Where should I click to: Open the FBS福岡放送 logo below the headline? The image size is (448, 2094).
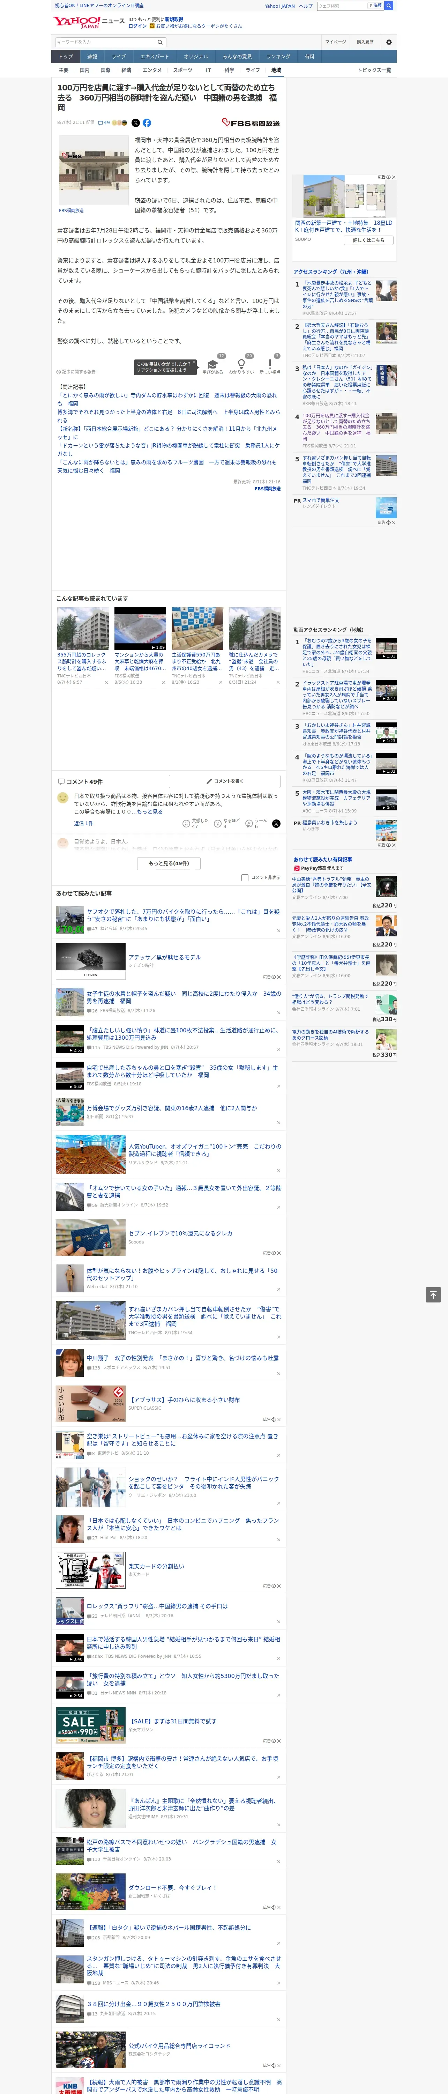coord(251,123)
